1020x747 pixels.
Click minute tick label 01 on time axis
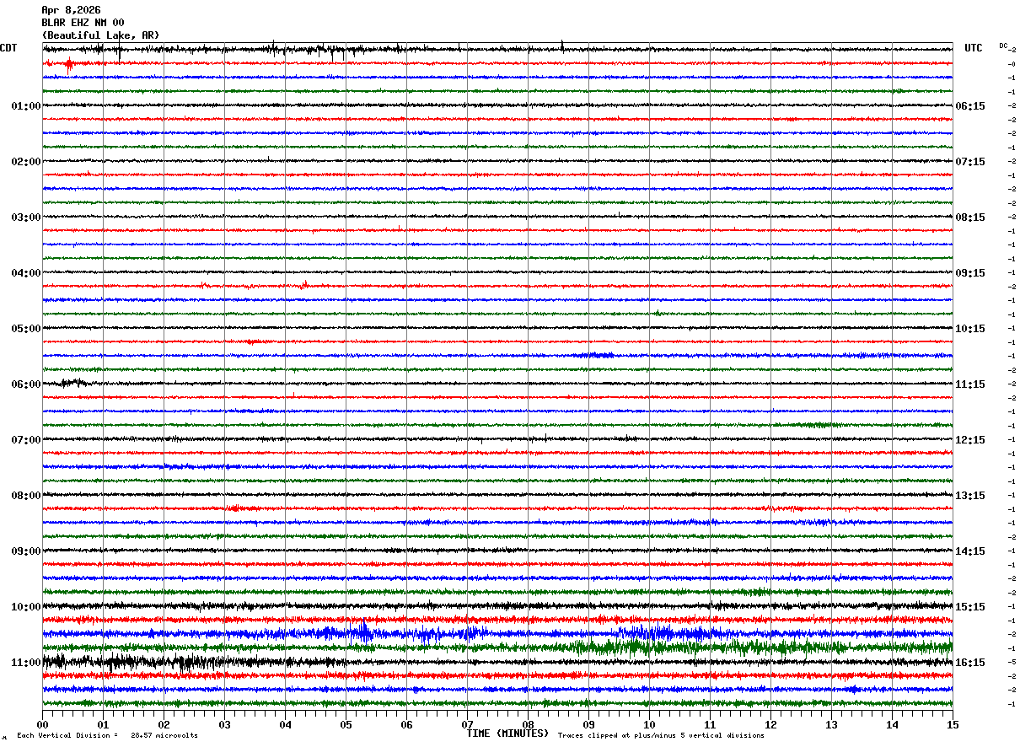point(103,724)
